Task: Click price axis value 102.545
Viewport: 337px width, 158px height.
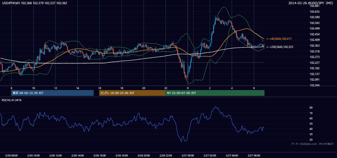Action: tap(314, 23)
